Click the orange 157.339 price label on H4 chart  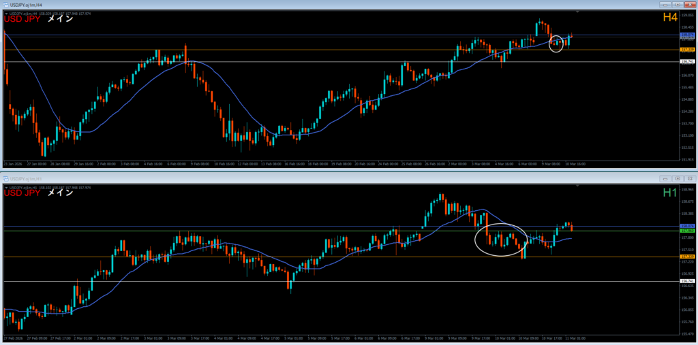pos(687,50)
